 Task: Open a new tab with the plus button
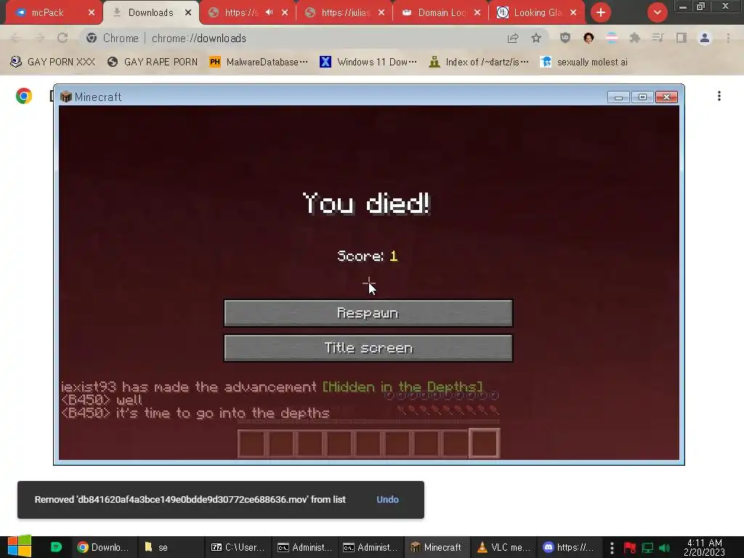(601, 12)
